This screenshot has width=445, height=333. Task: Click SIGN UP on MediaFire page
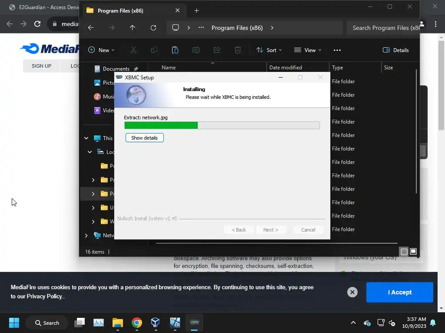click(41, 66)
